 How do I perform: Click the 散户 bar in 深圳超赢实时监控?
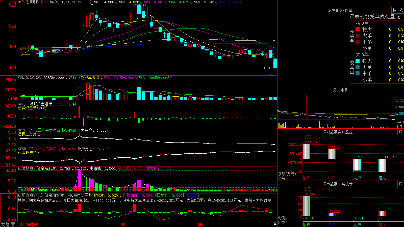(x=306, y=152)
